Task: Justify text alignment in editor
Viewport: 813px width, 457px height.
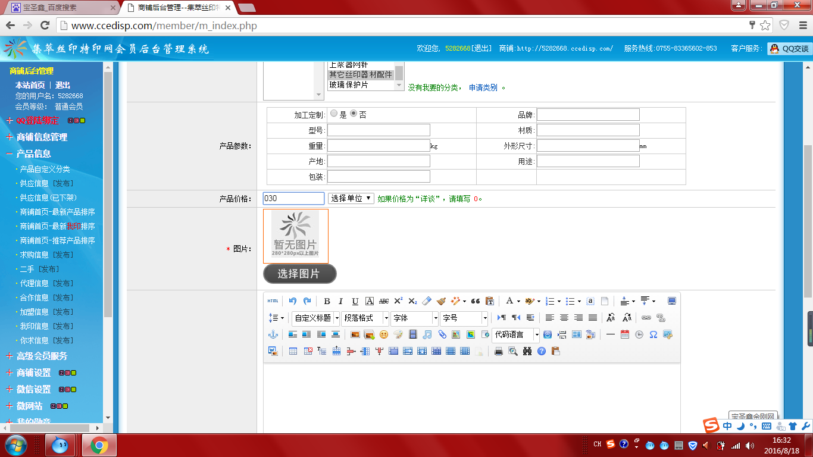Action: [593, 318]
